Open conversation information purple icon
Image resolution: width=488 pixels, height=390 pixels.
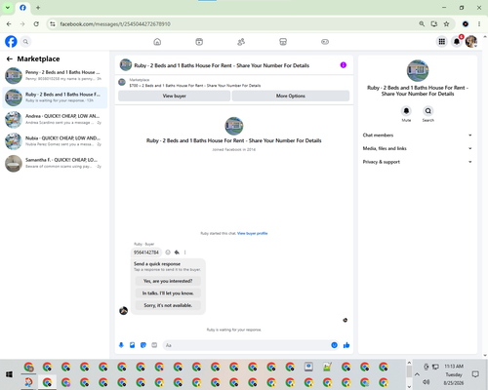(x=344, y=65)
